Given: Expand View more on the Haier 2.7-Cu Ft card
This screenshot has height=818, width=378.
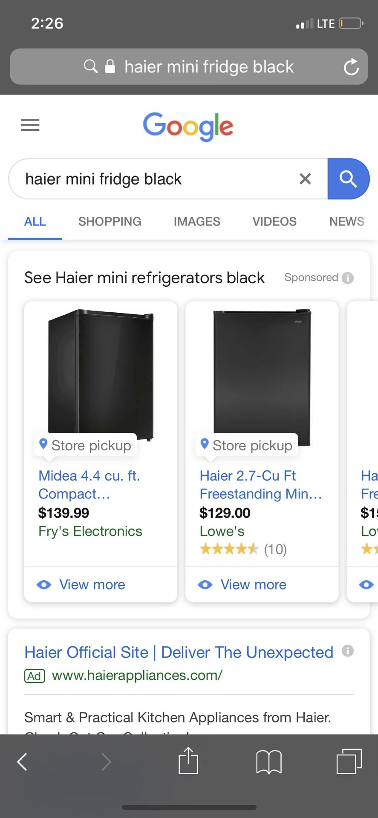Looking at the screenshot, I should coord(253,585).
